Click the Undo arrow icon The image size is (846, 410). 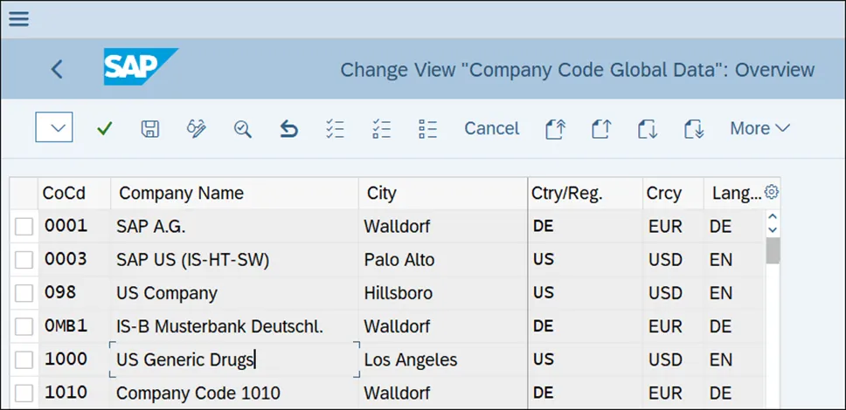pos(288,129)
